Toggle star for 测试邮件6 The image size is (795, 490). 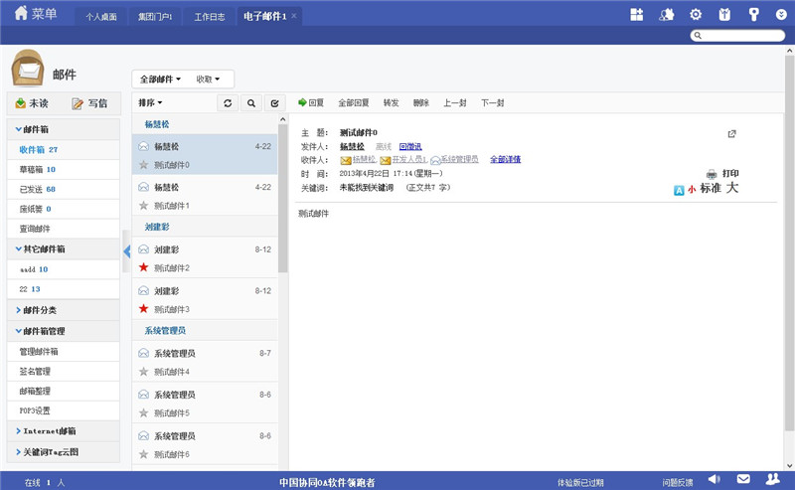pyautogui.click(x=143, y=454)
